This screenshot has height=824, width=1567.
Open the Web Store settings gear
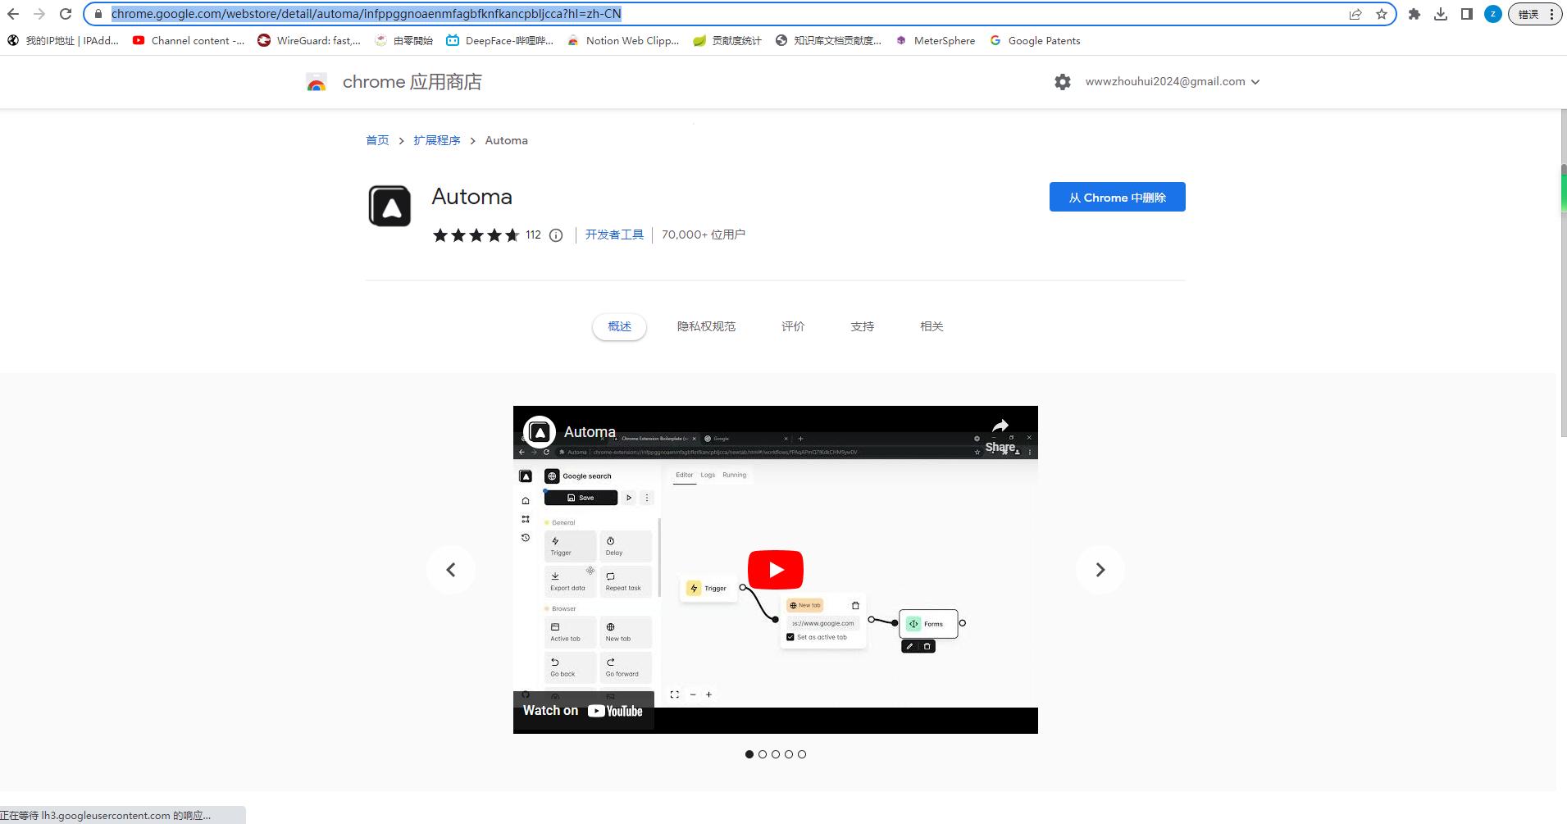pos(1062,81)
